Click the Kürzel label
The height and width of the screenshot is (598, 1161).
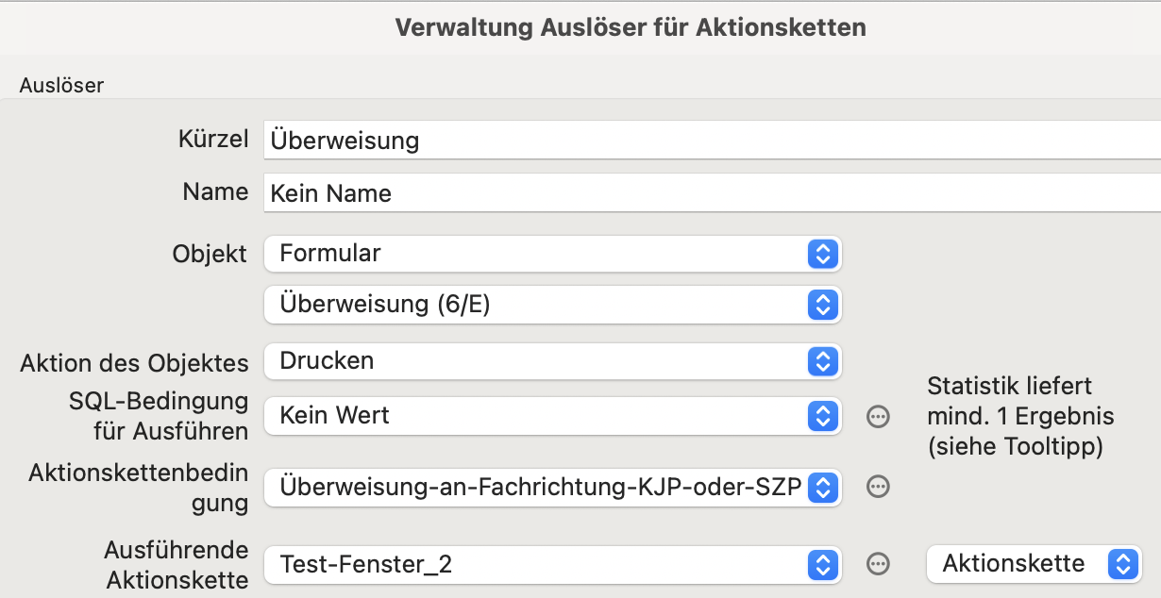[213, 140]
